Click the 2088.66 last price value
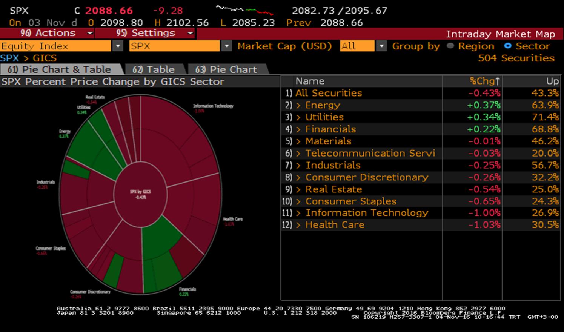This screenshot has width=564, height=332. (x=109, y=11)
